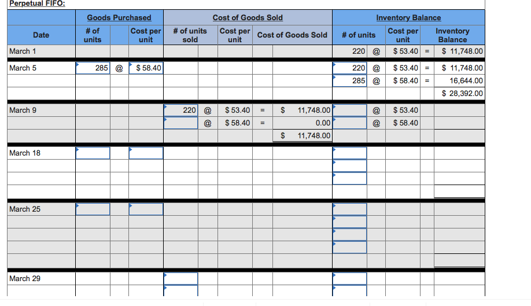This screenshot has width=531, height=306.
Task: Click March 5 inventory units field showing 285
Action: click(x=349, y=80)
